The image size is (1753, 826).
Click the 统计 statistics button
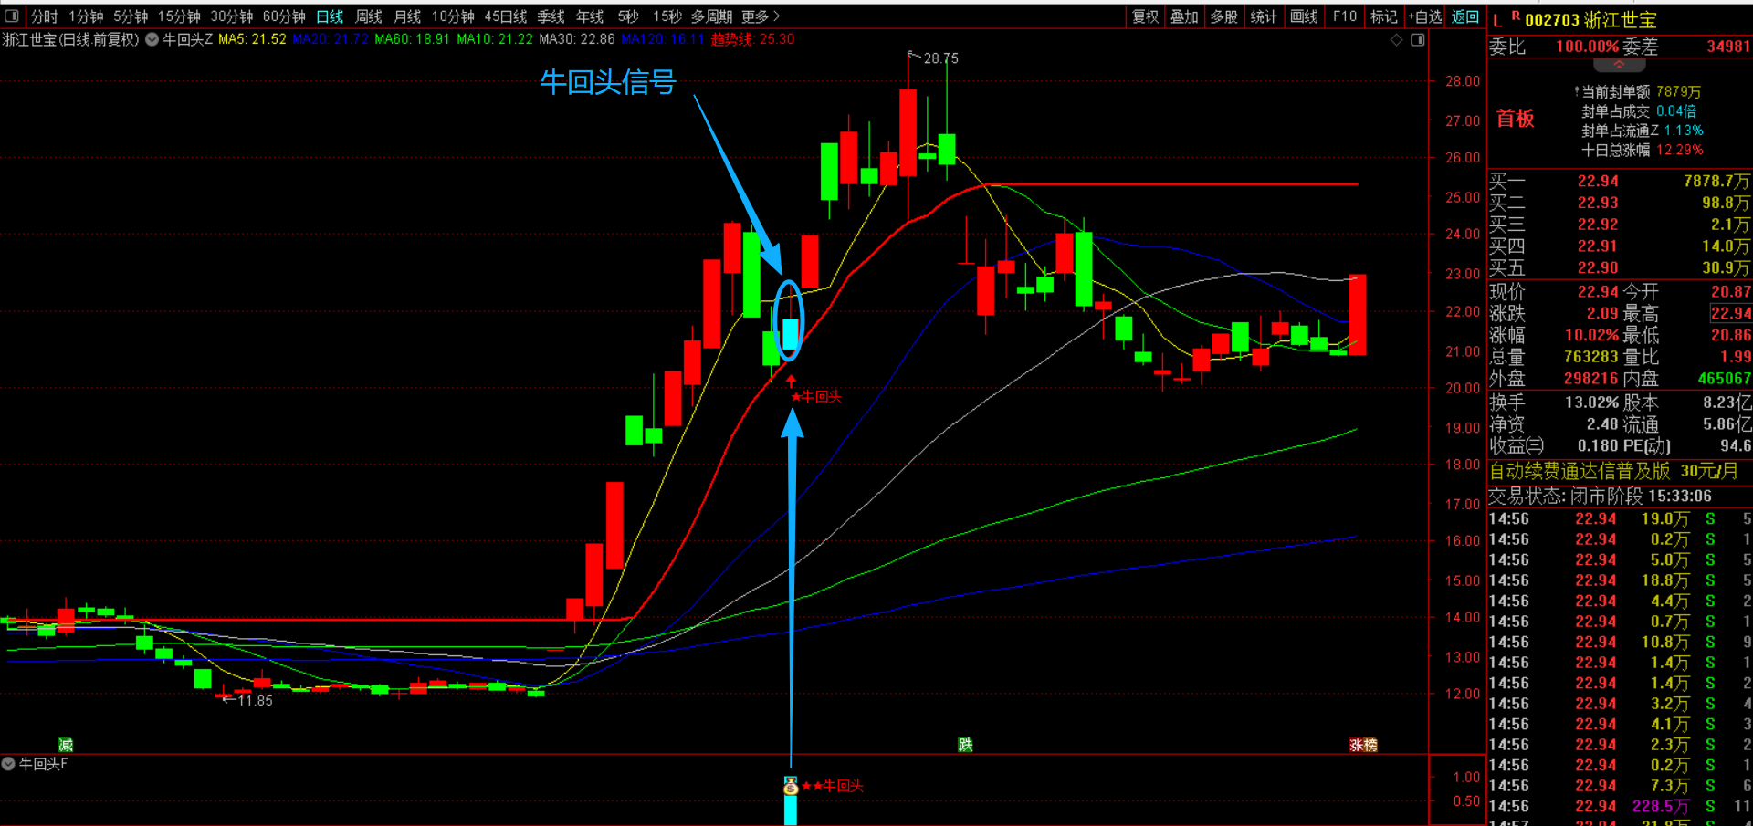[1264, 16]
